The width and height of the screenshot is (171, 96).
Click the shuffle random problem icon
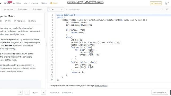[20, 93]
